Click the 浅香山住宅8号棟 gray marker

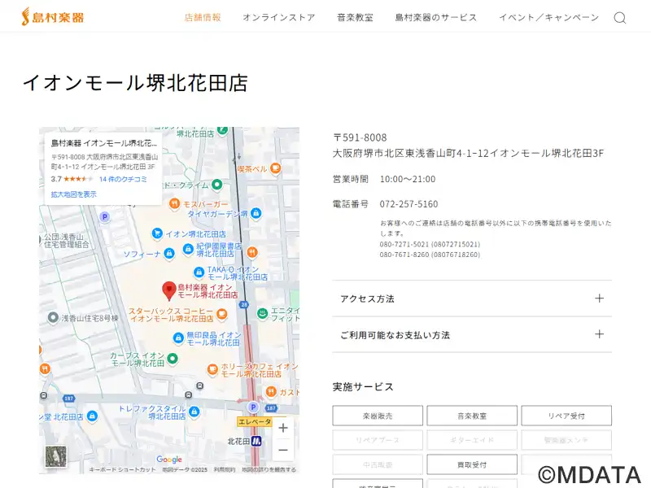tap(53, 318)
